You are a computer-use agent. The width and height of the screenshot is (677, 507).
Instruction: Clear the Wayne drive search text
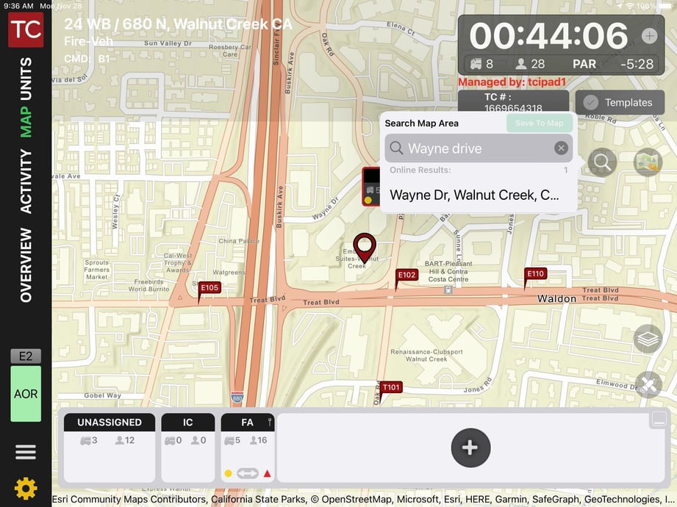pos(561,148)
